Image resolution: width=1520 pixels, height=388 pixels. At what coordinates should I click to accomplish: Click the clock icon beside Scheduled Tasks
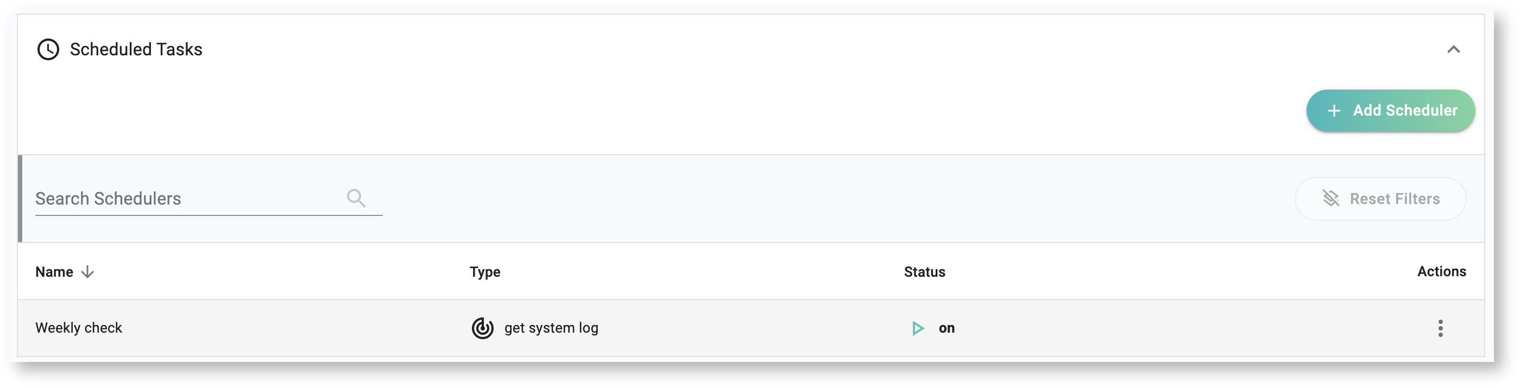point(48,49)
